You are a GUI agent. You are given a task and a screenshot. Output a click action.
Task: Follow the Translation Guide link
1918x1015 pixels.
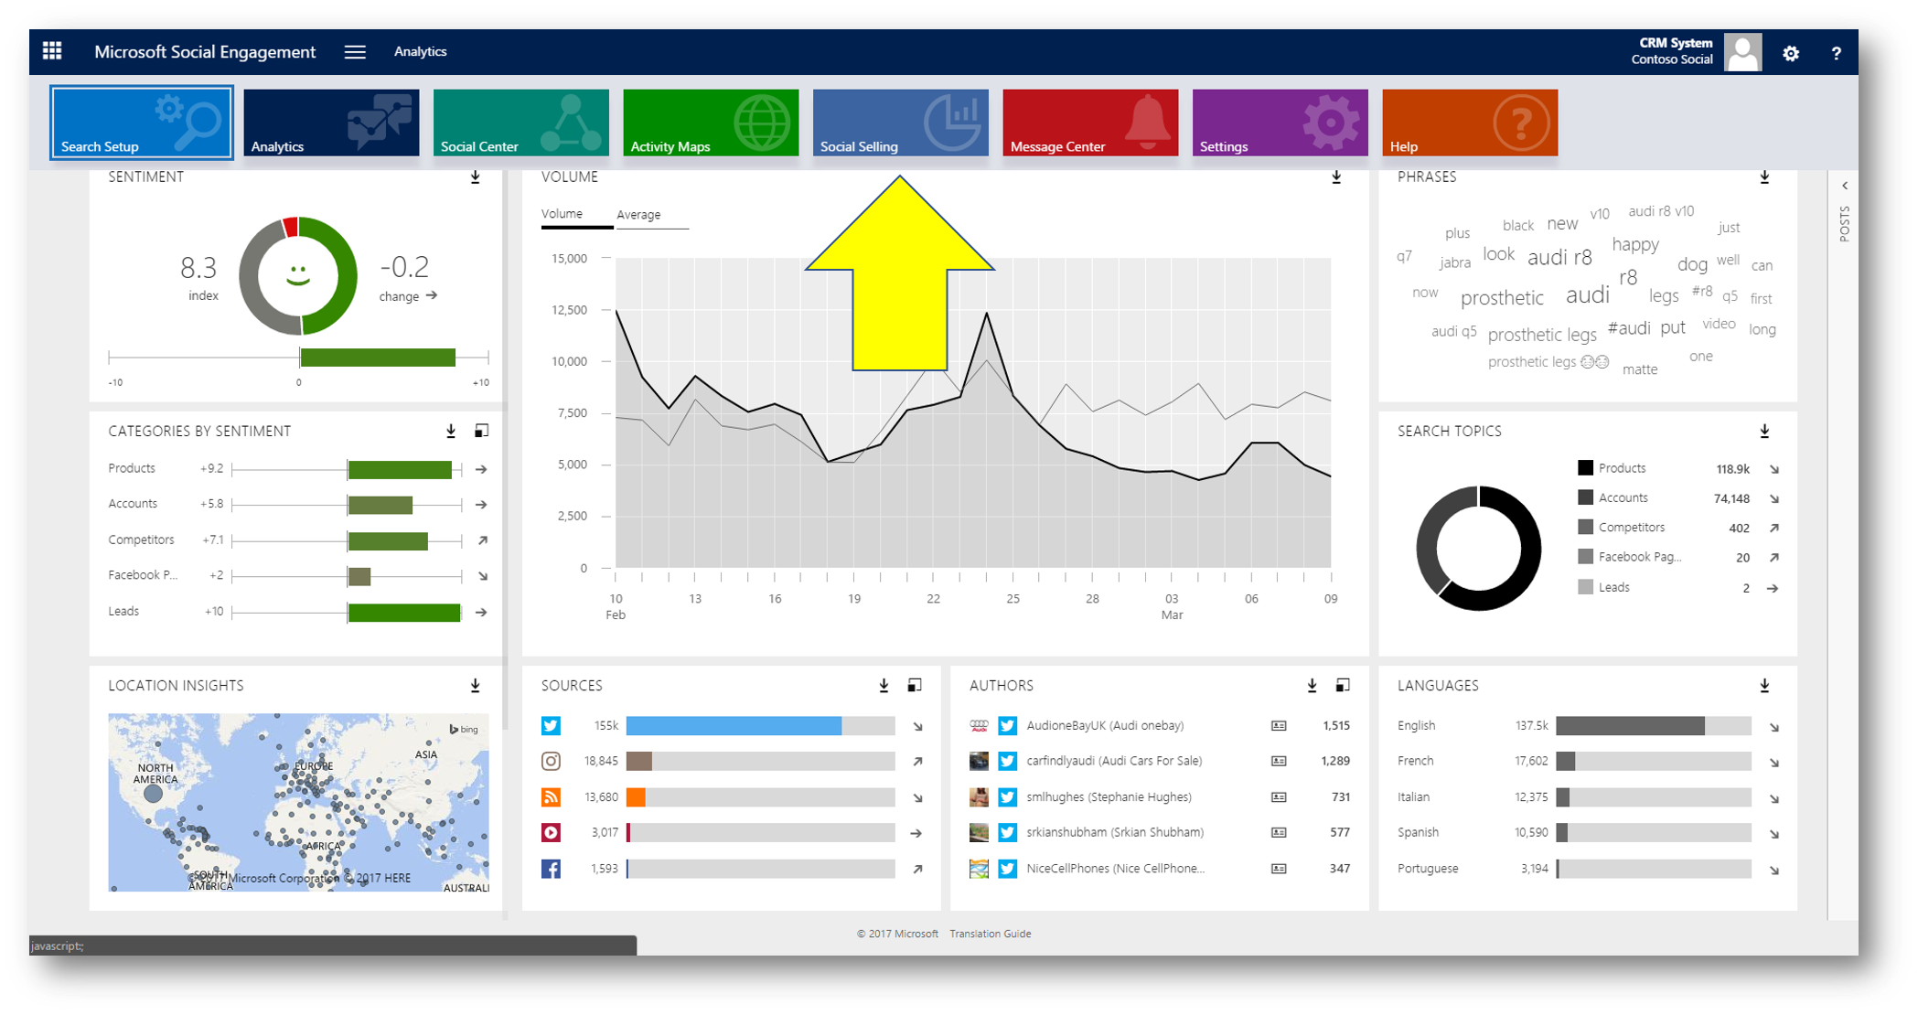click(990, 934)
